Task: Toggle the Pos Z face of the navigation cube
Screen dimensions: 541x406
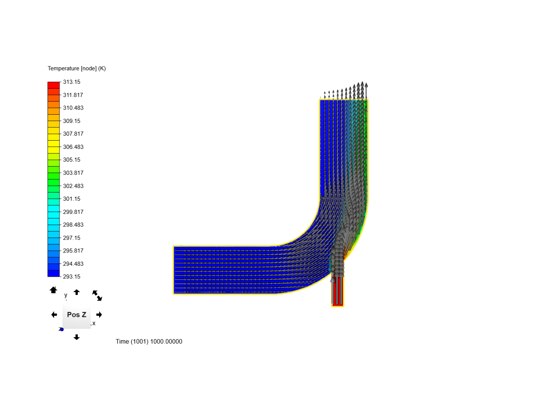Action: pyautogui.click(x=77, y=315)
